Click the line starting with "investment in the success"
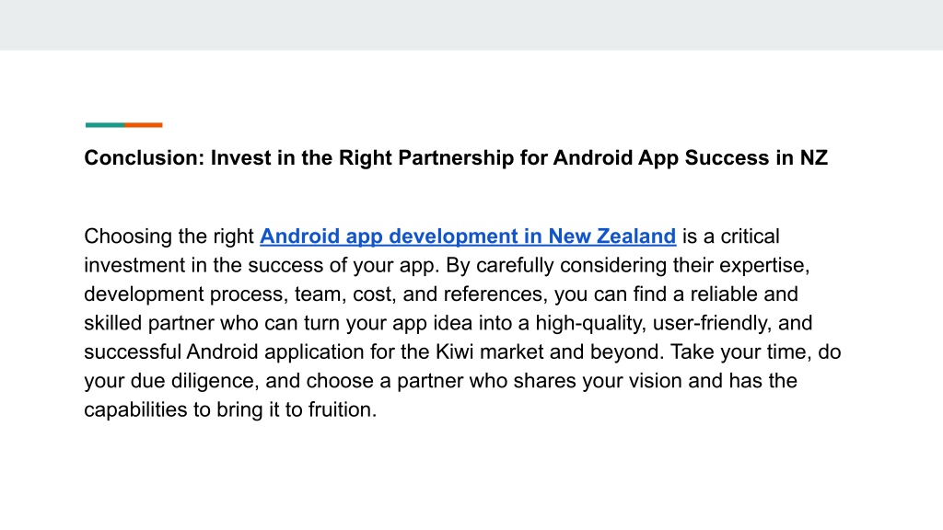This screenshot has width=943, height=530. pyautogui.click(x=447, y=265)
